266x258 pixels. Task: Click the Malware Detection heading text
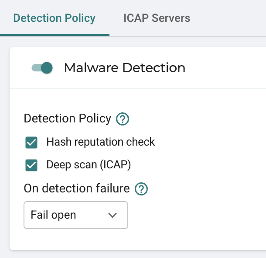(x=125, y=68)
